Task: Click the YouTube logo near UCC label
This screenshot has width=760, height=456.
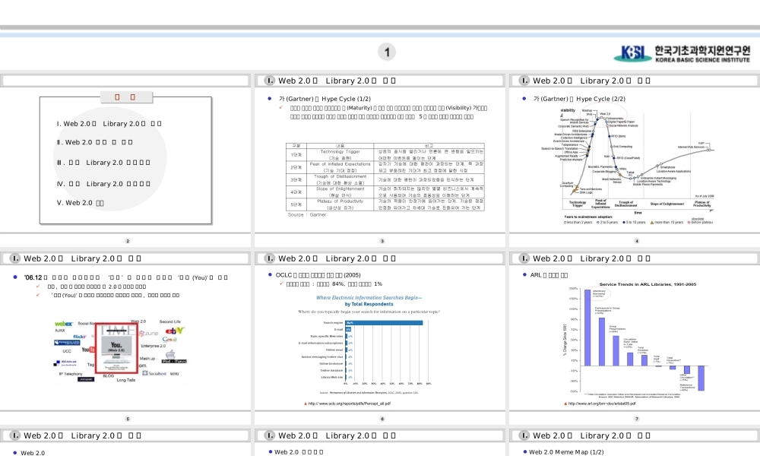Action: (x=88, y=350)
